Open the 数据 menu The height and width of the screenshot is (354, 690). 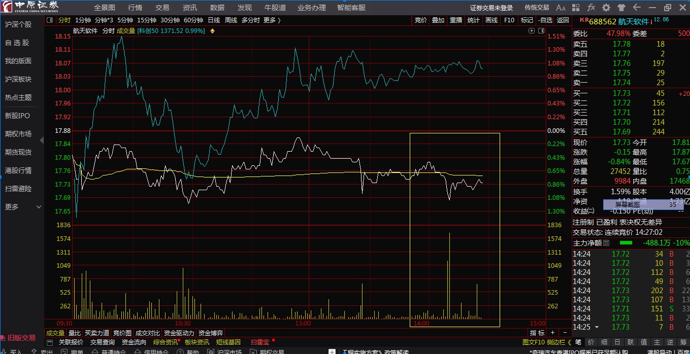(x=217, y=8)
